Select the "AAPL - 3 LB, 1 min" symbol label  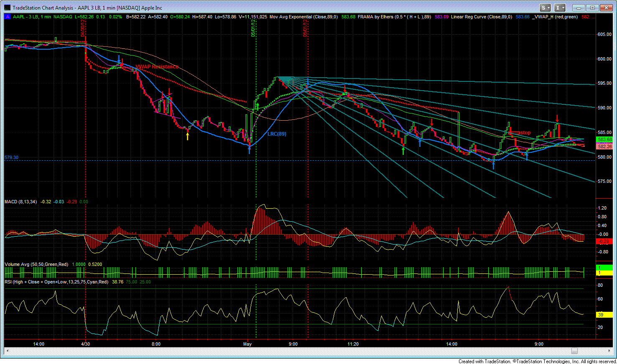pyautogui.click(x=32, y=17)
